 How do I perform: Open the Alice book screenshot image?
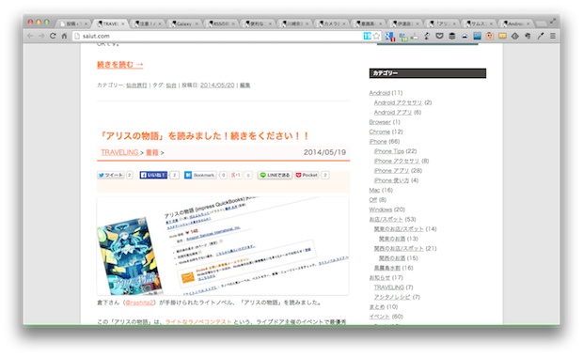[223, 246]
